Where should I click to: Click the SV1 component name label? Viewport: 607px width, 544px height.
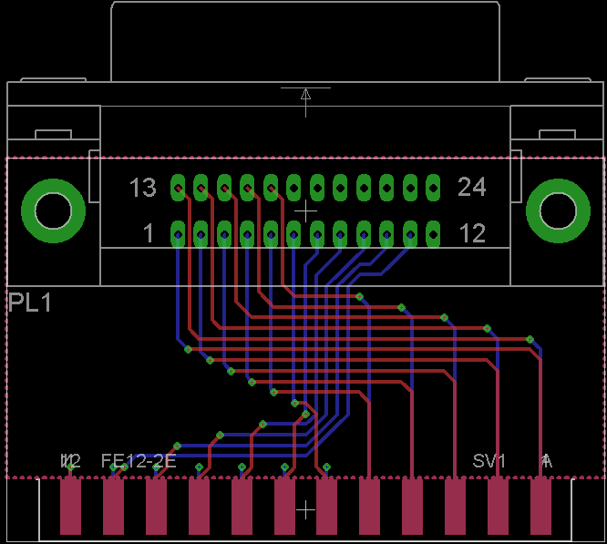coord(489,461)
